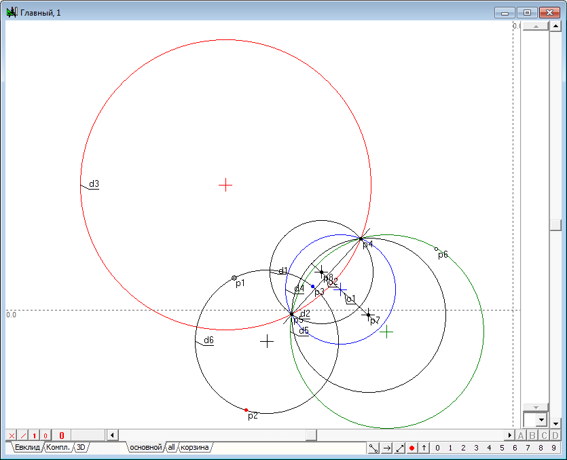Open the корзина tab

194,447
